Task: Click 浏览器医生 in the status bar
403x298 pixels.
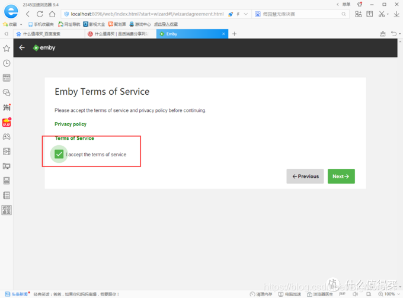Action: click(320, 294)
